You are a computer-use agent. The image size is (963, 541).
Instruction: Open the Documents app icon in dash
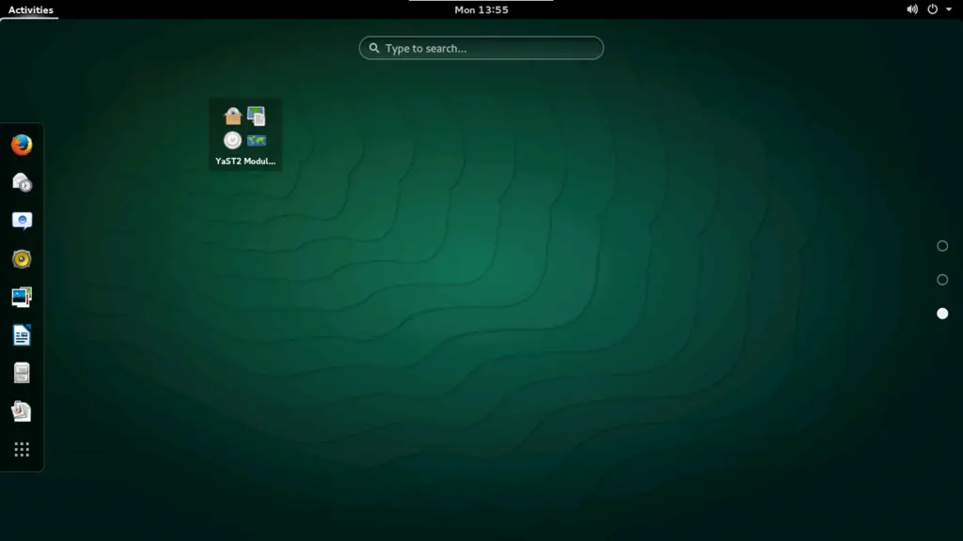[22, 411]
